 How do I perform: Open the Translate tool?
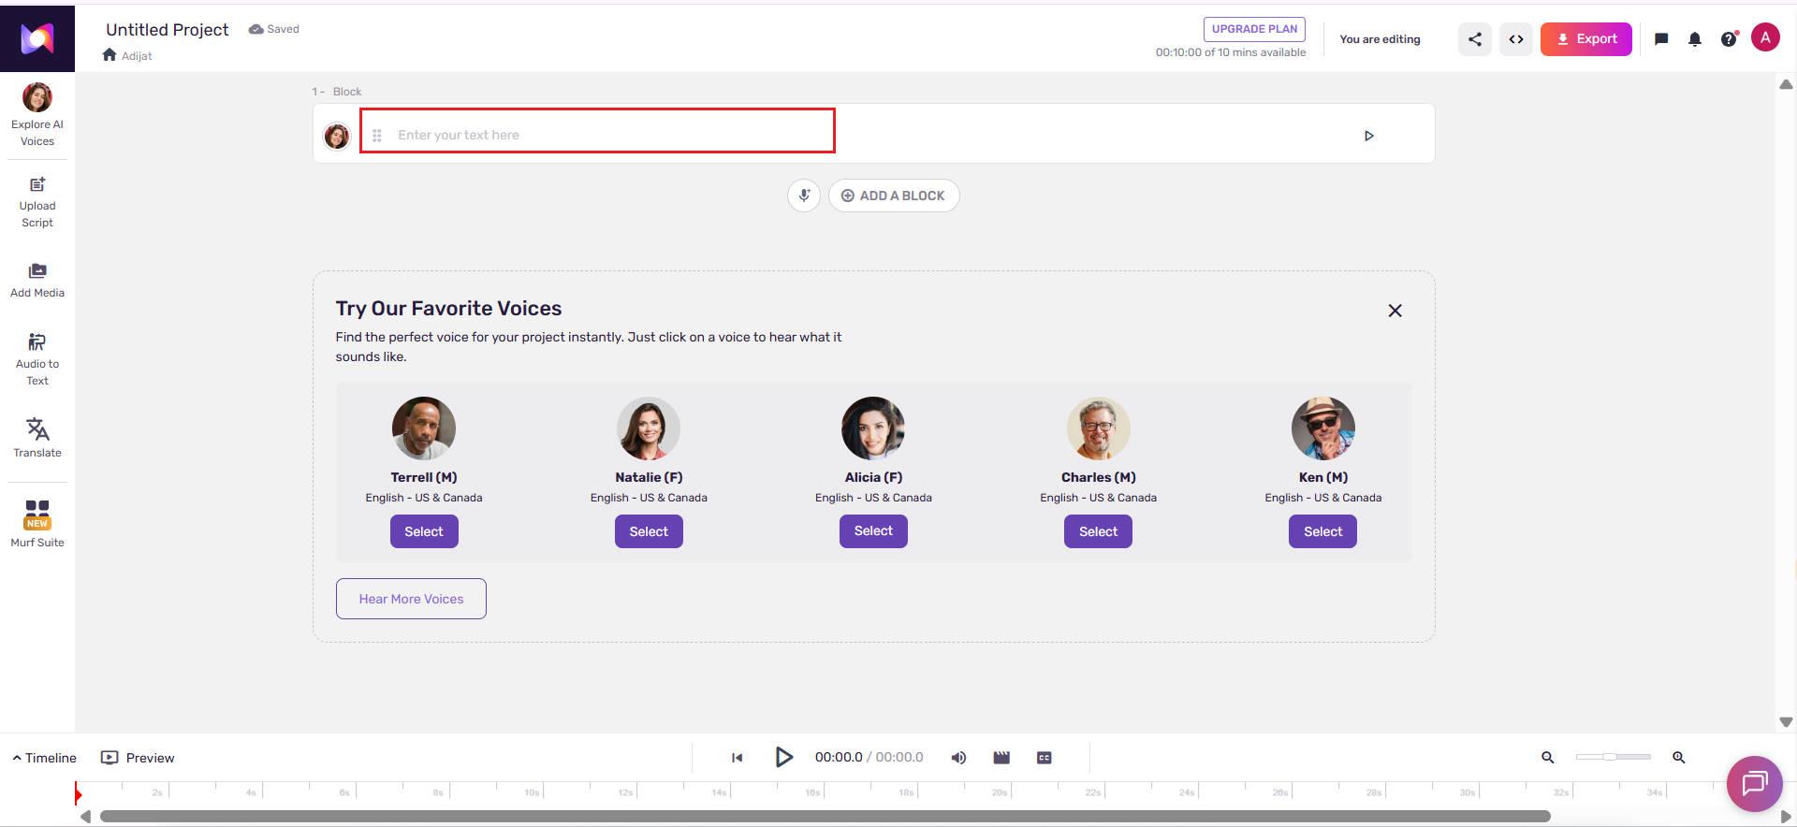tap(37, 438)
